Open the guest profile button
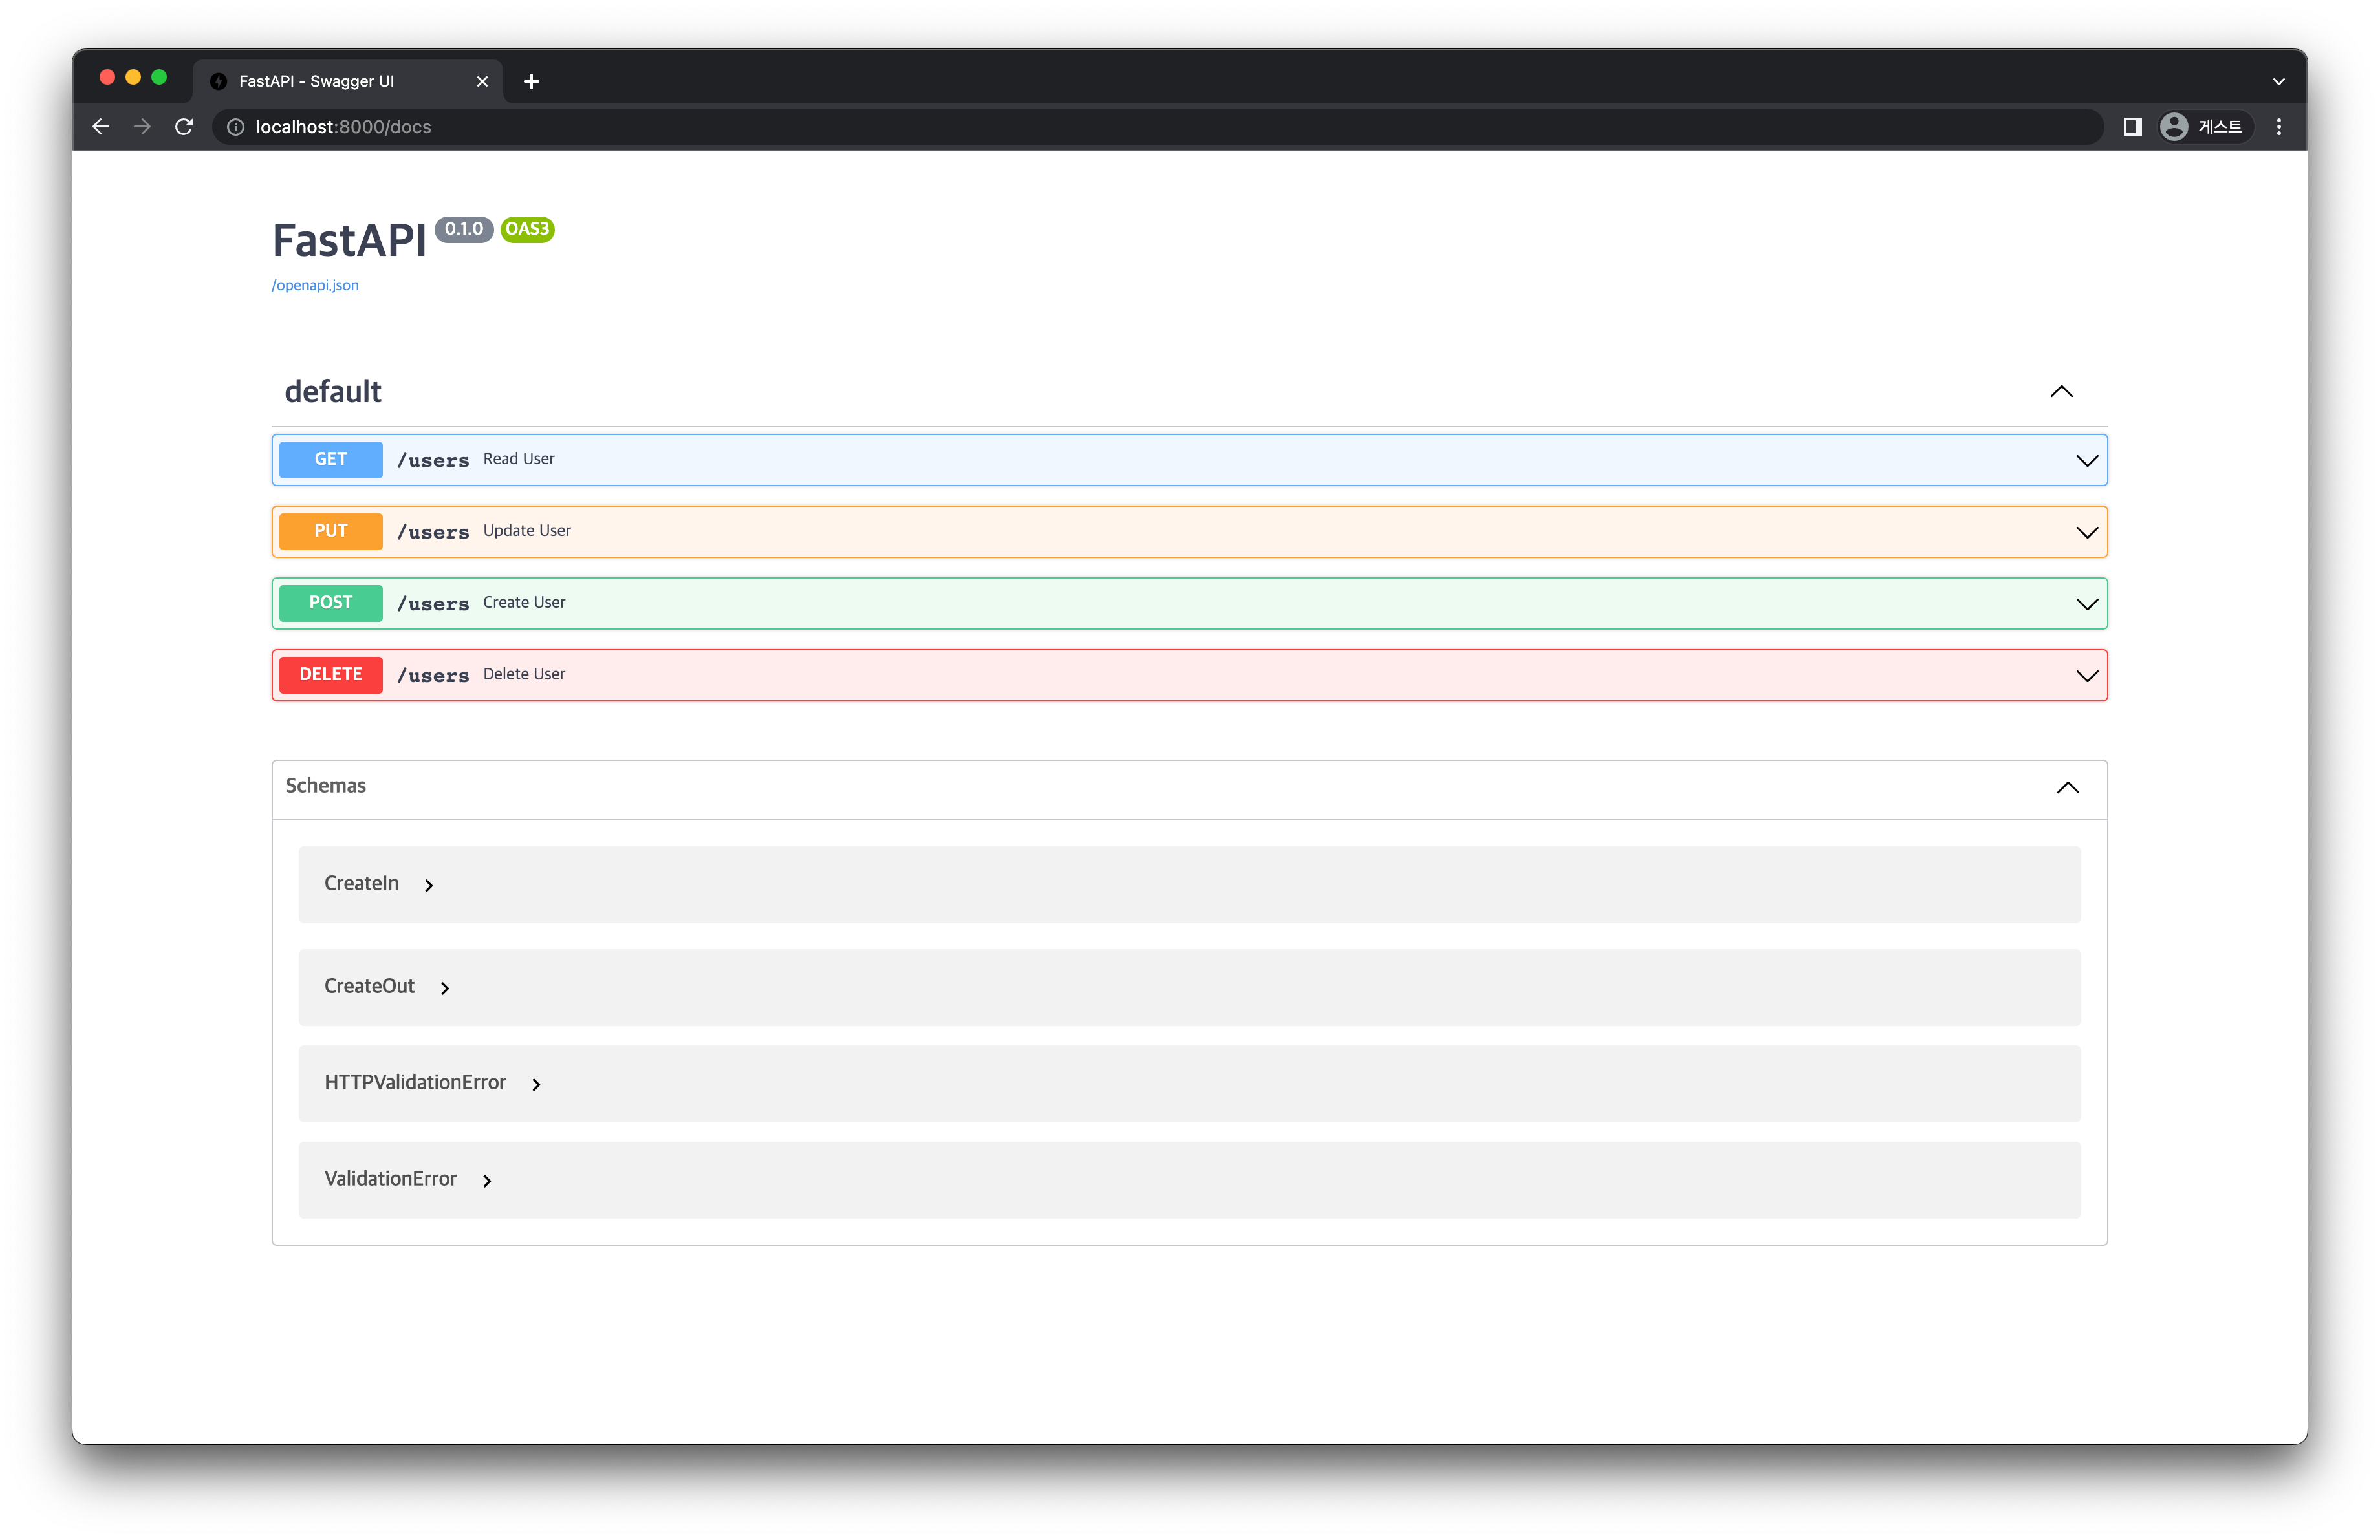 pyautogui.click(x=2204, y=127)
